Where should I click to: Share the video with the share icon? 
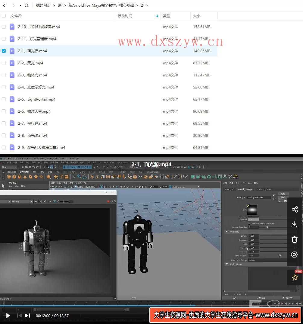pyautogui.click(x=295, y=209)
